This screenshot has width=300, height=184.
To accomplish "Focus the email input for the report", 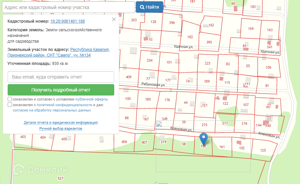I will coord(61,77).
